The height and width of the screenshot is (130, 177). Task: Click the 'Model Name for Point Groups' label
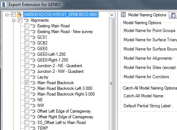click(x=150, y=31)
